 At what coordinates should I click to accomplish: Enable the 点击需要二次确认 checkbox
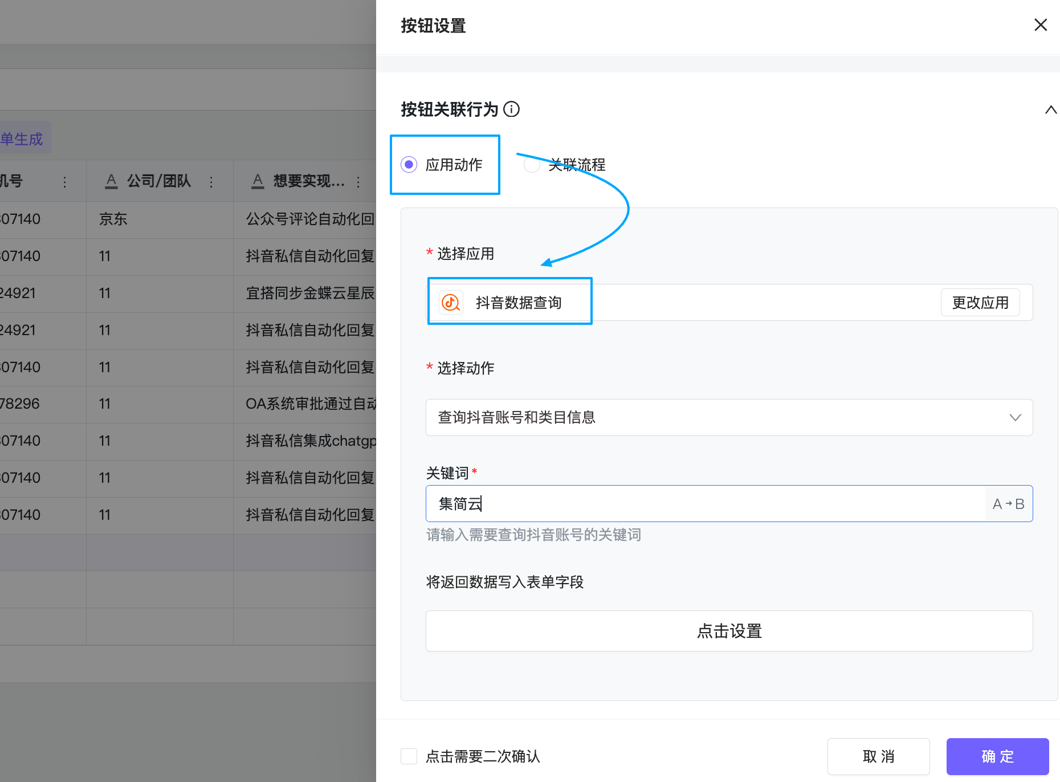pos(409,756)
